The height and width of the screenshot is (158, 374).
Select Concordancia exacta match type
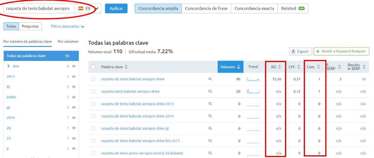coord(254,8)
